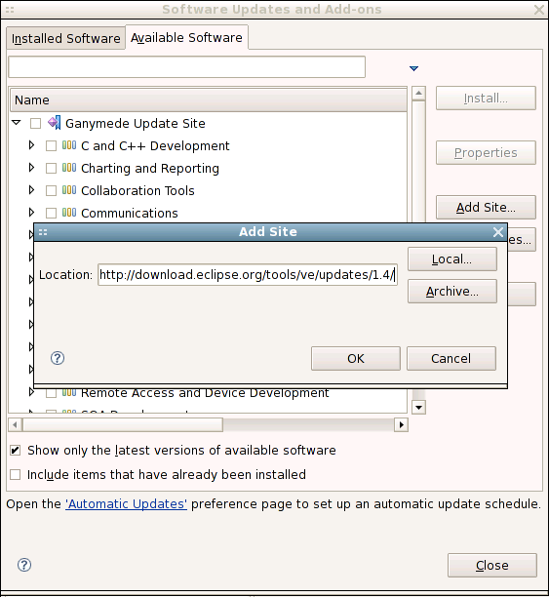Cancel the Add Site dialog

click(451, 358)
